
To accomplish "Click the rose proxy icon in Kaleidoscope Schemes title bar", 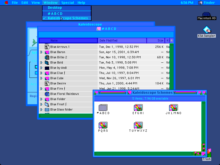I will tap(129, 92).
